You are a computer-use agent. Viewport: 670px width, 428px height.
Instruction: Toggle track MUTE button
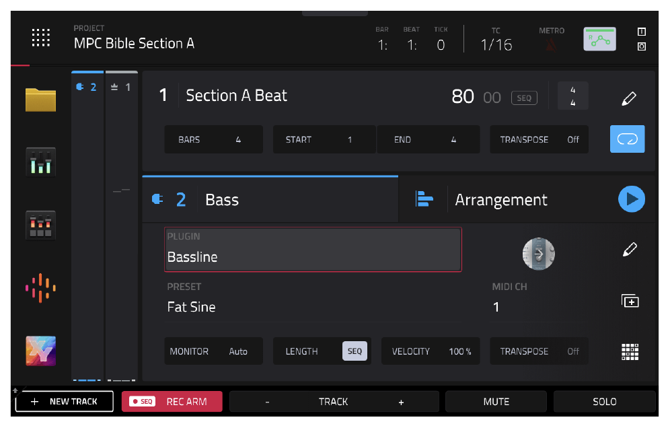(496, 402)
